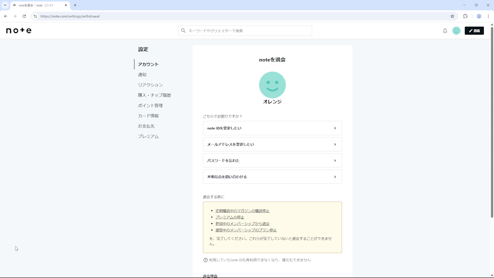This screenshot has width=494, height=278.
Task: Click the help icon beside note ID notice
Action: (205, 260)
